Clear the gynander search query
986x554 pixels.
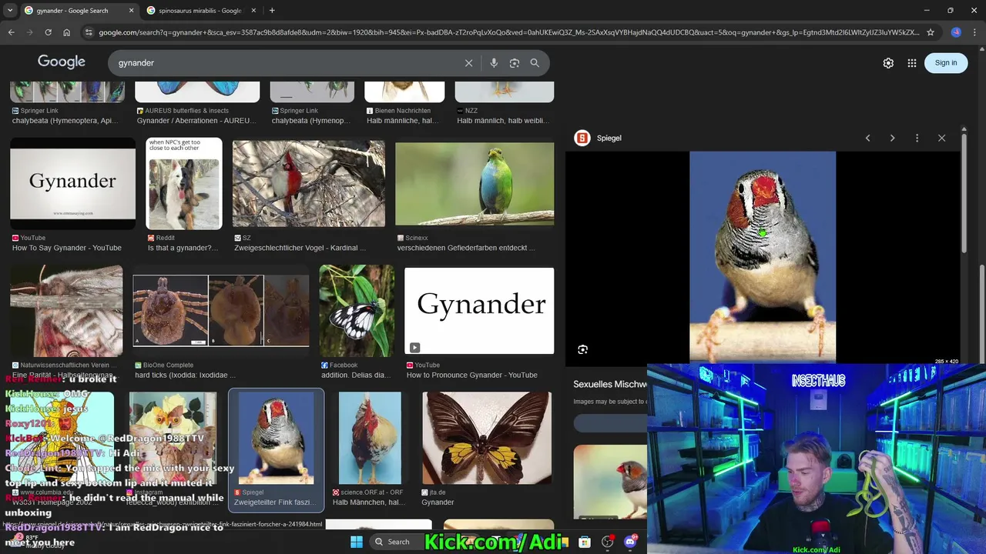468,63
